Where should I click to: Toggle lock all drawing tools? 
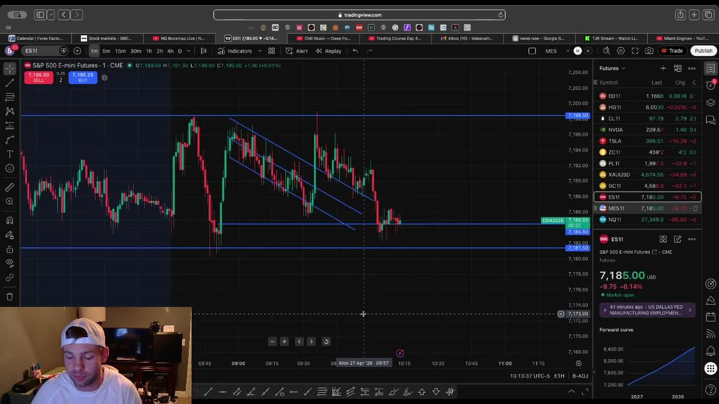(x=10, y=249)
